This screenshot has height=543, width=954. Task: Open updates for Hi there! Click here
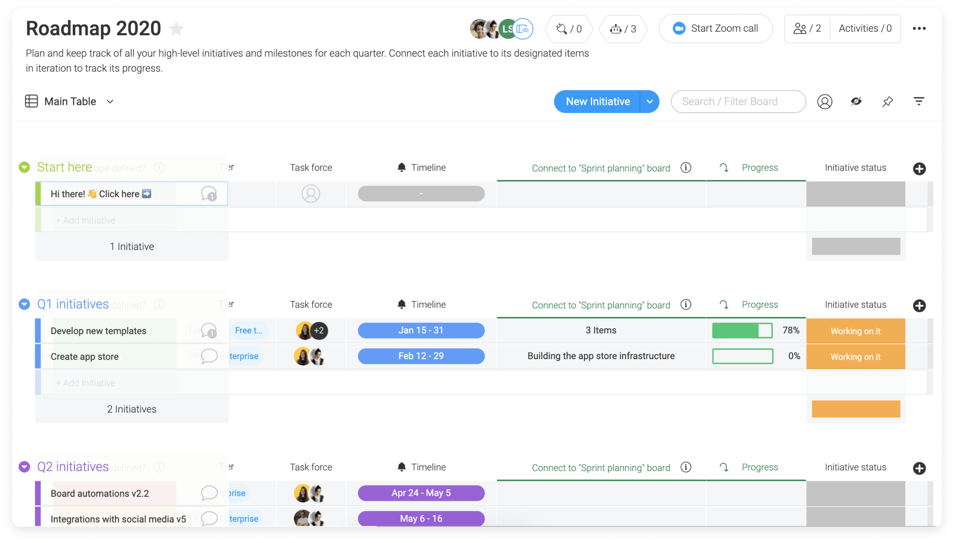pos(209,194)
